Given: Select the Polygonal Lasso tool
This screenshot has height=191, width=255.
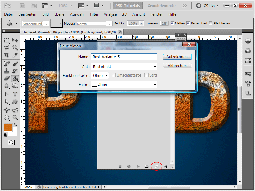Looking at the screenshot, I should point(7,47).
